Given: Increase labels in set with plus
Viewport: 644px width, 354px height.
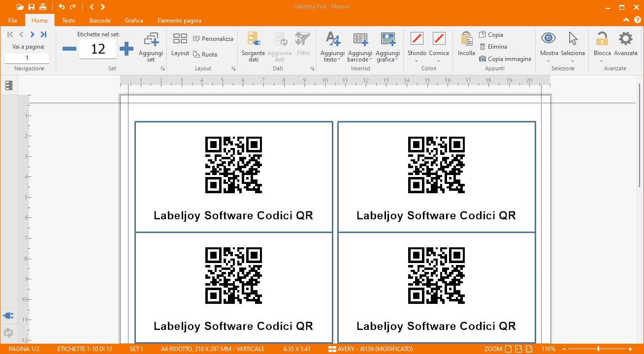Looking at the screenshot, I should (x=127, y=49).
